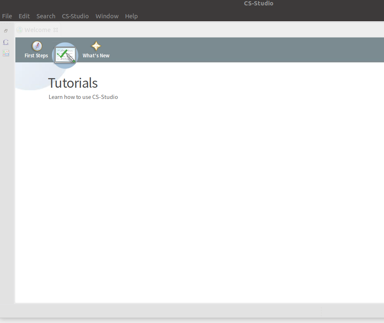Open the Search menu
This screenshot has width=384, height=323.
(46, 16)
